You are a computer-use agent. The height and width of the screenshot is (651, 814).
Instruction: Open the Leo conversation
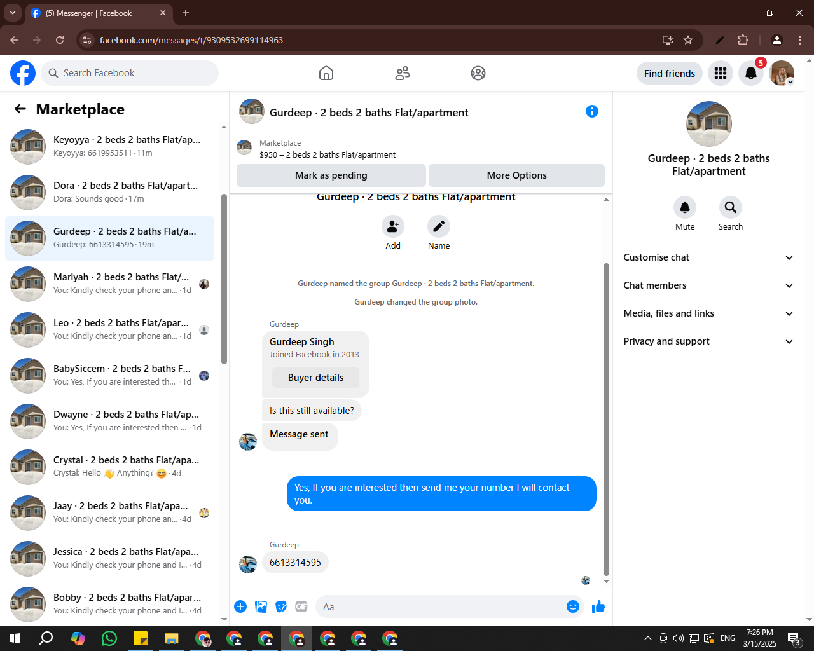click(x=109, y=330)
